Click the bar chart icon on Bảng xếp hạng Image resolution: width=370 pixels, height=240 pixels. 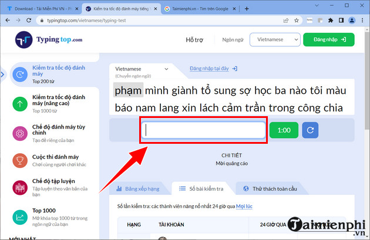(x=119, y=188)
